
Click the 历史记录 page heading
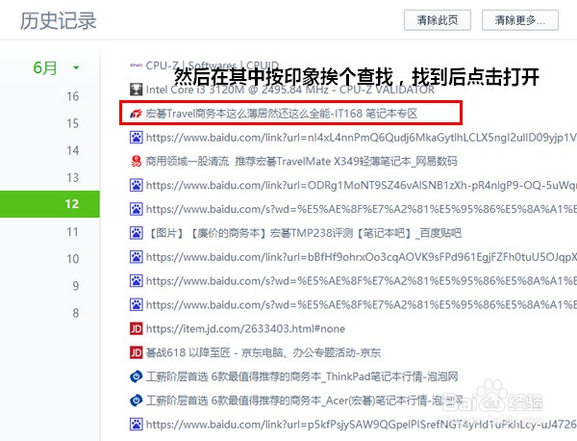pyautogui.click(x=58, y=20)
